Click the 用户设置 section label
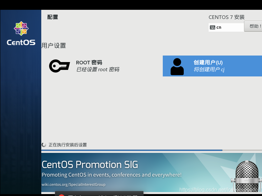 pyautogui.click(x=54, y=45)
